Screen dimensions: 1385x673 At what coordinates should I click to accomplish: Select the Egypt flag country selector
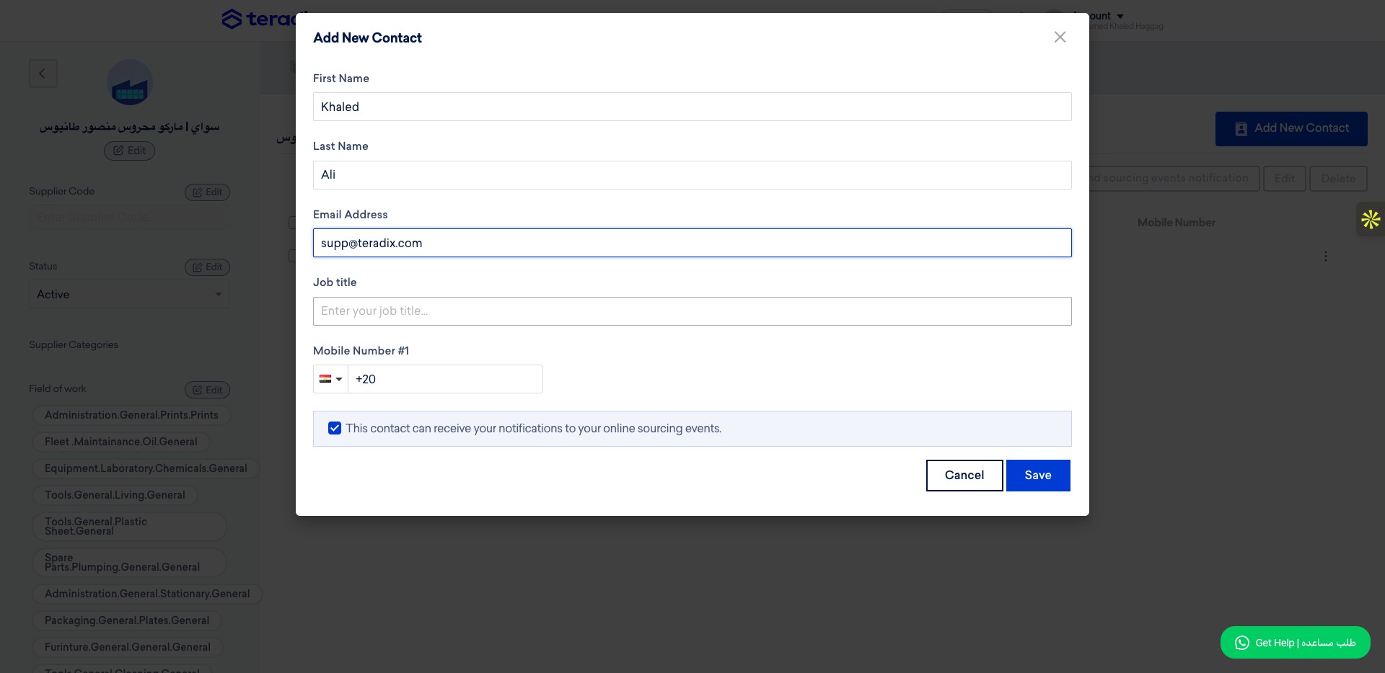tap(330, 379)
